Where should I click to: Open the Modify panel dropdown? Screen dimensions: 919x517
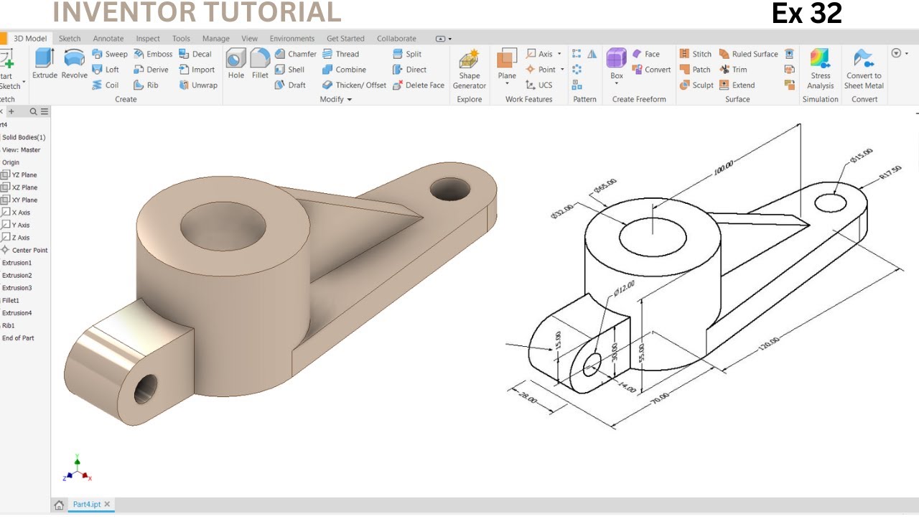[x=336, y=99]
